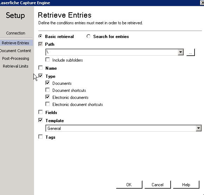Screen dimensions: 204x195
Task: Select the Search for entries option
Action: [x=89, y=36]
